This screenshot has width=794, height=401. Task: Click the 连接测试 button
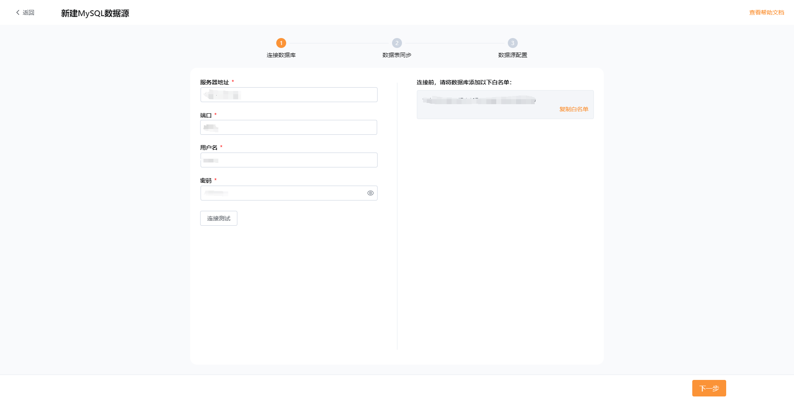219,218
